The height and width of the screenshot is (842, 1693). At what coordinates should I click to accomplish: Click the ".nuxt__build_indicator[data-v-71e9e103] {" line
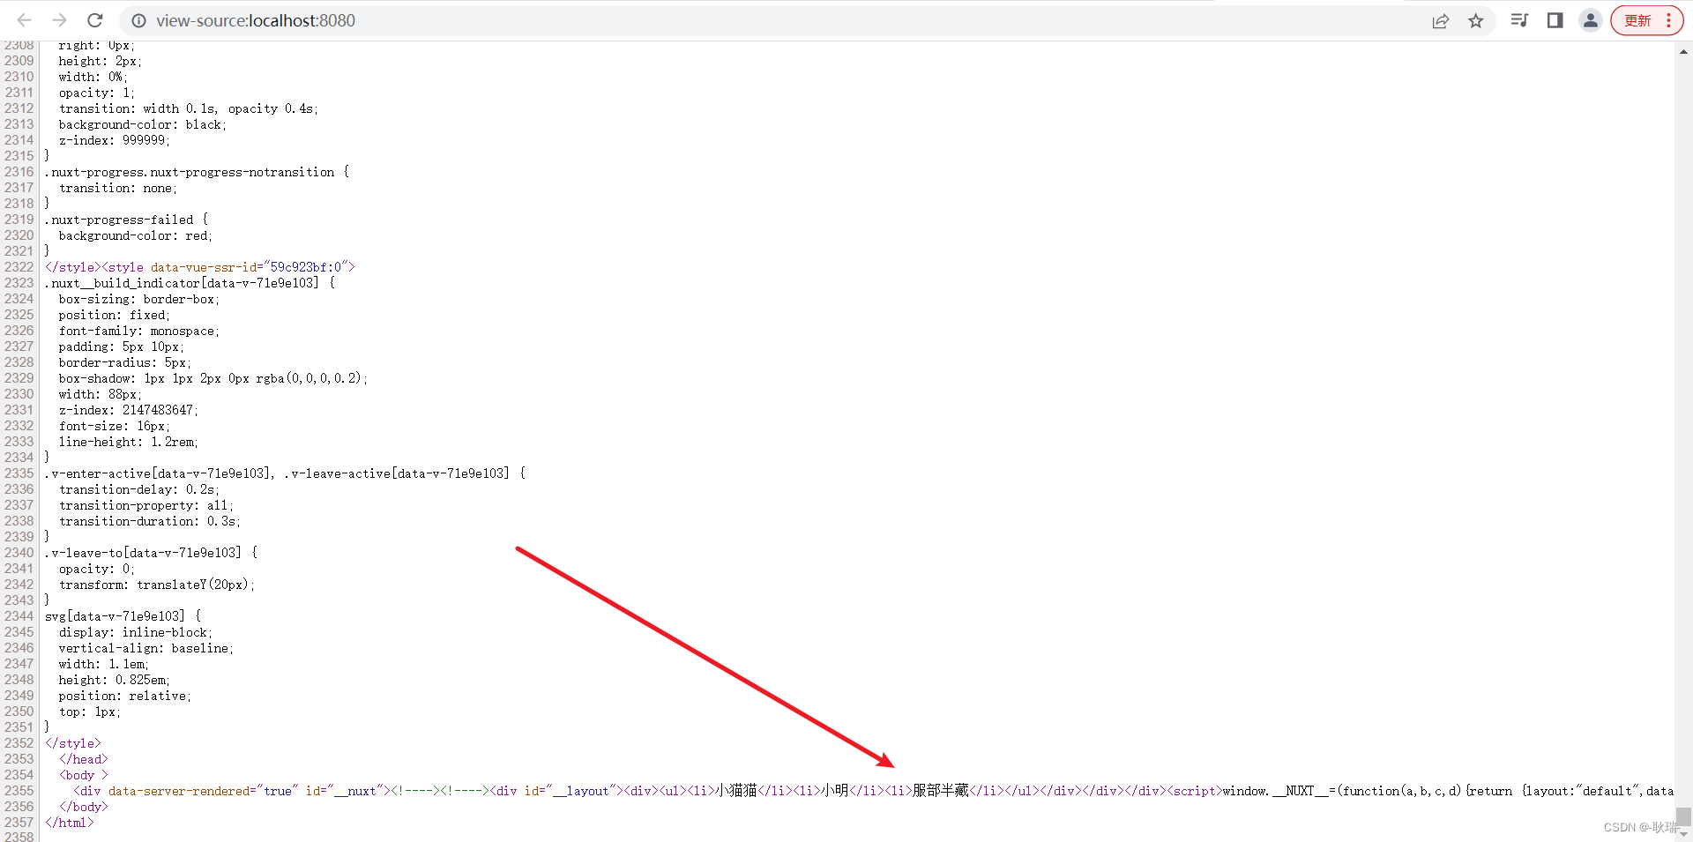(x=190, y=283)
